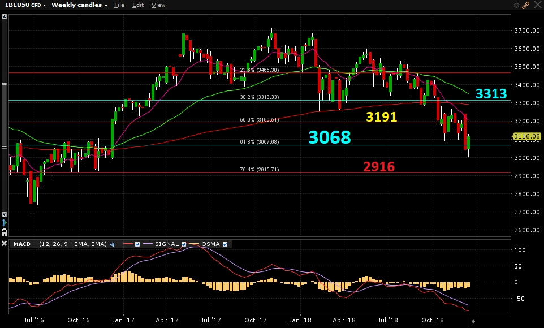This screenshot has height=328, width=544.
Task: Click the orange chain link icon
Action: tap(525, 5)
